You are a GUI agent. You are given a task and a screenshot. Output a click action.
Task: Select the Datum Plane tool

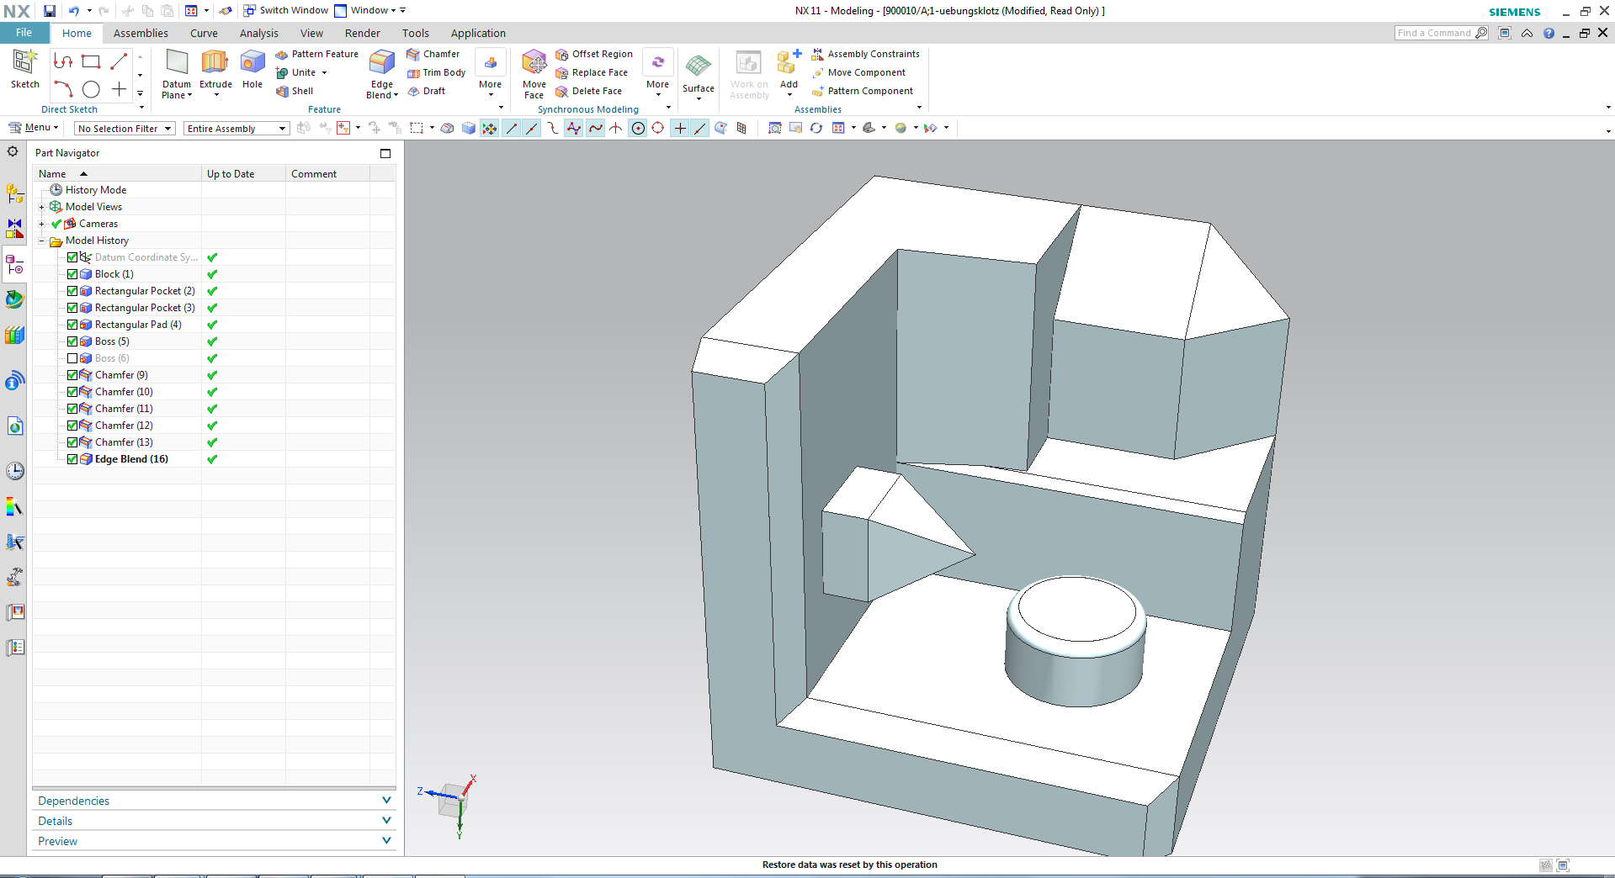(x=177, y=74)
